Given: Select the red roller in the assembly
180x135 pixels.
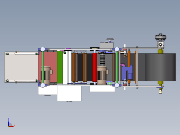Looking at the screenshot, I should coord(94,67).
